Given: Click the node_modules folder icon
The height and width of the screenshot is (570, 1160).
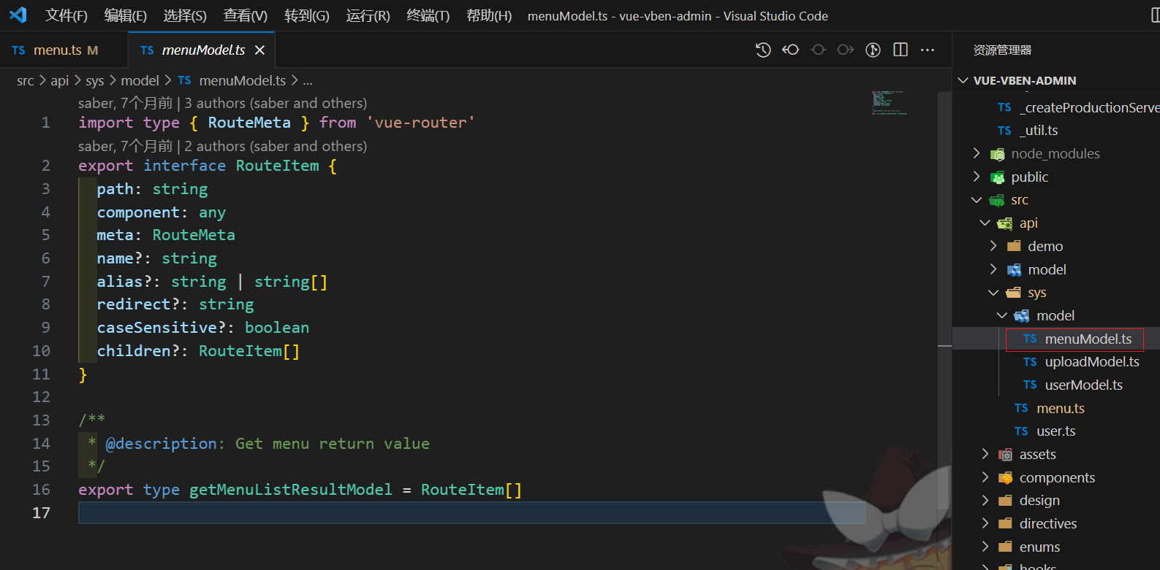Looking at the screenshot, I should click(x=997, y=154).
